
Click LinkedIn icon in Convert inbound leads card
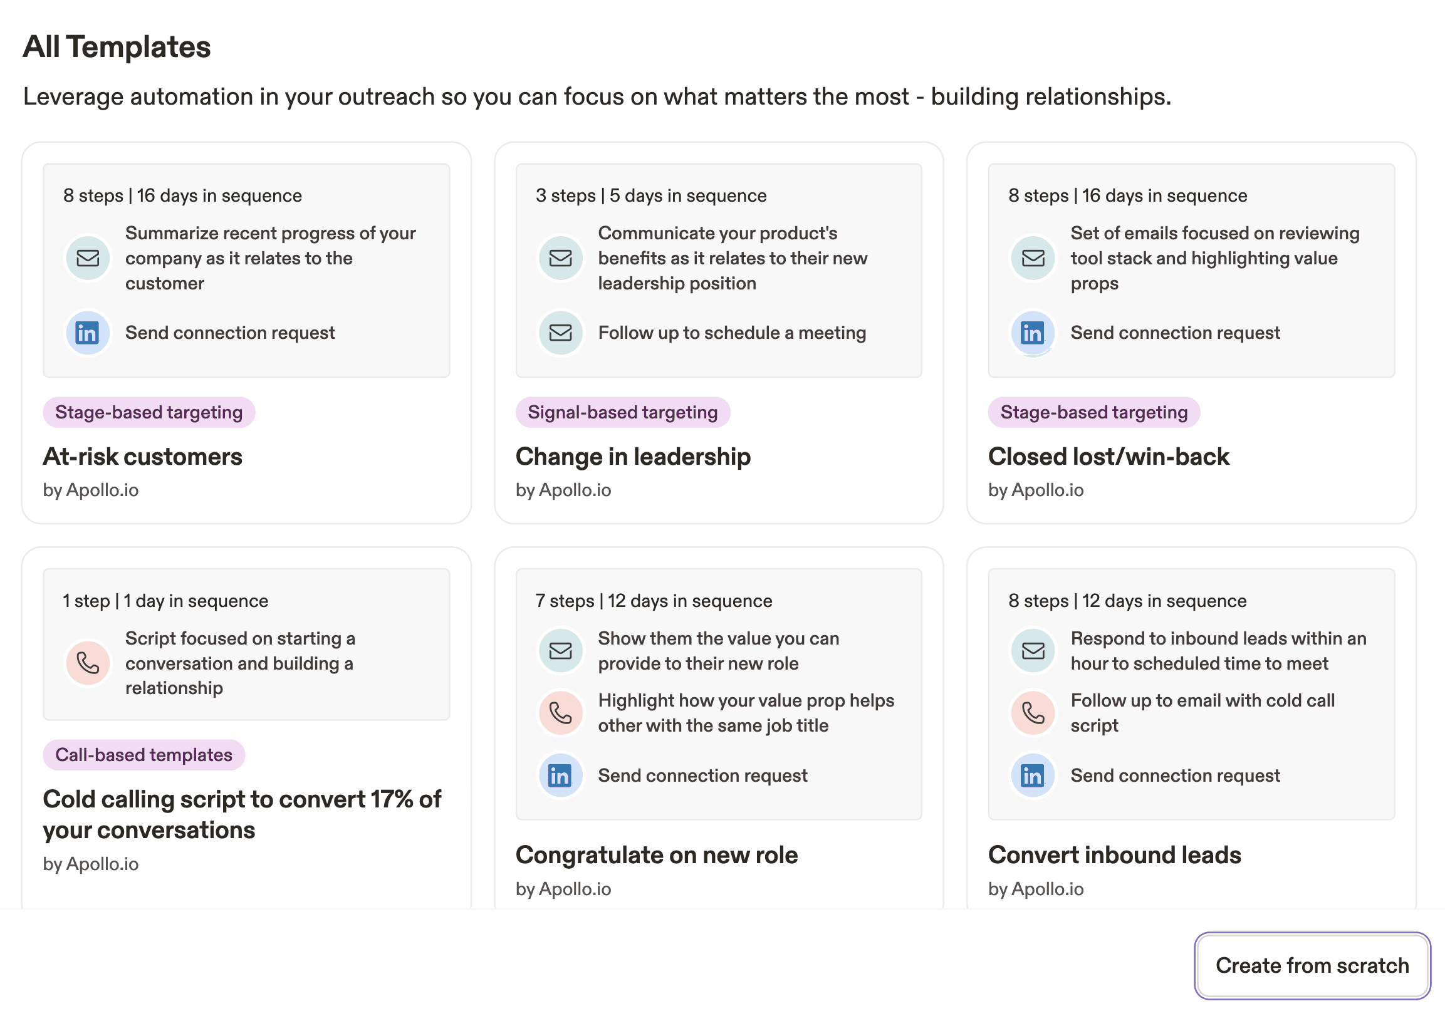click(x=1033, y=775)
